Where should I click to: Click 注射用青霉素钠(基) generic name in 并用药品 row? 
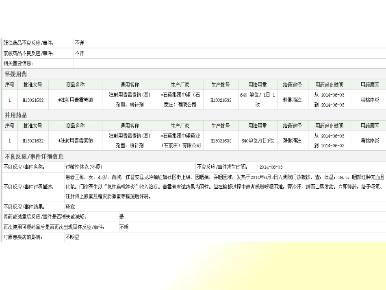(x=130, y=136)
